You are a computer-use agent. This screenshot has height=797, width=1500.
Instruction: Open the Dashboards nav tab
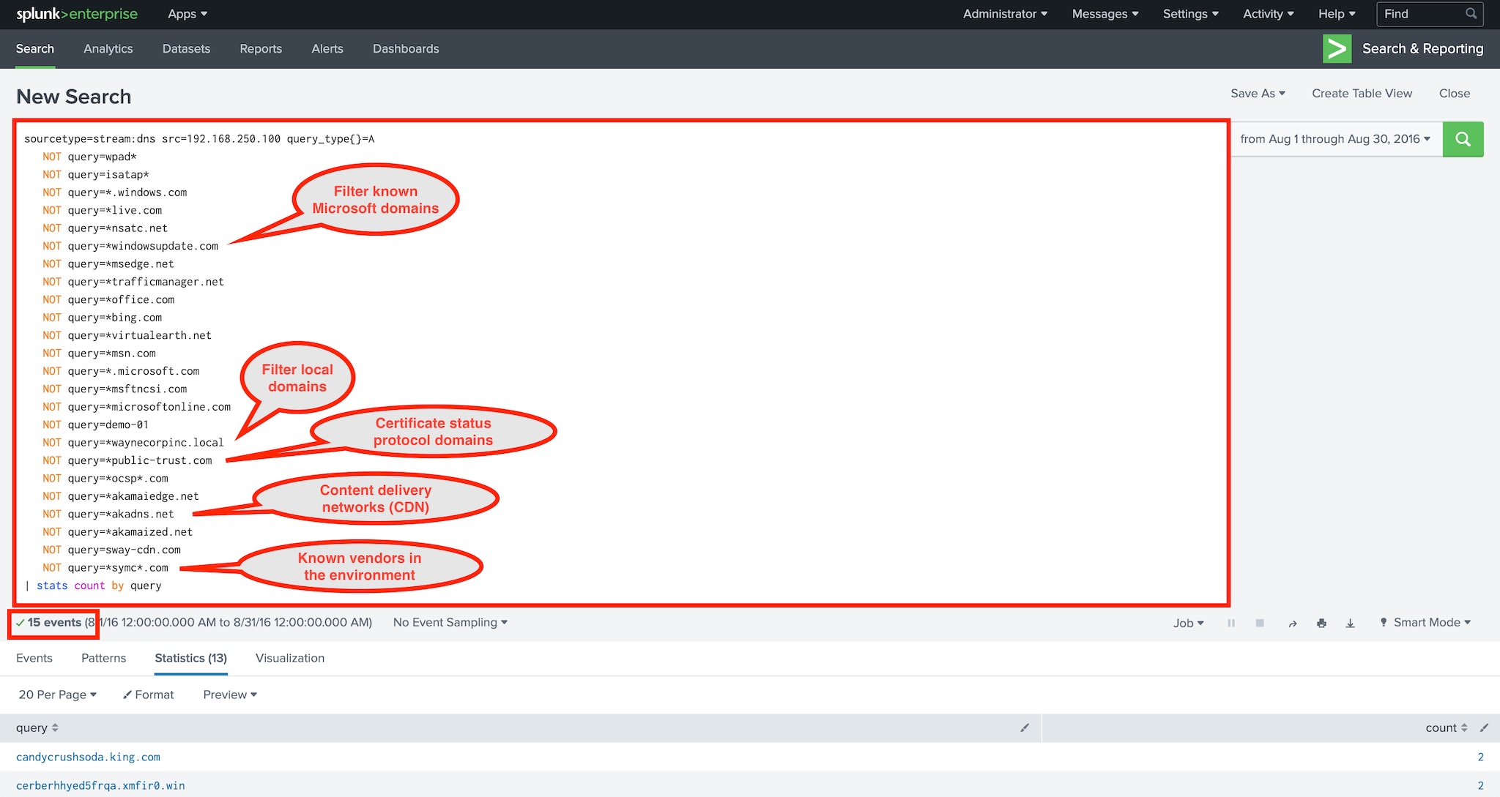pyautogui.click(x=406, y=49)
